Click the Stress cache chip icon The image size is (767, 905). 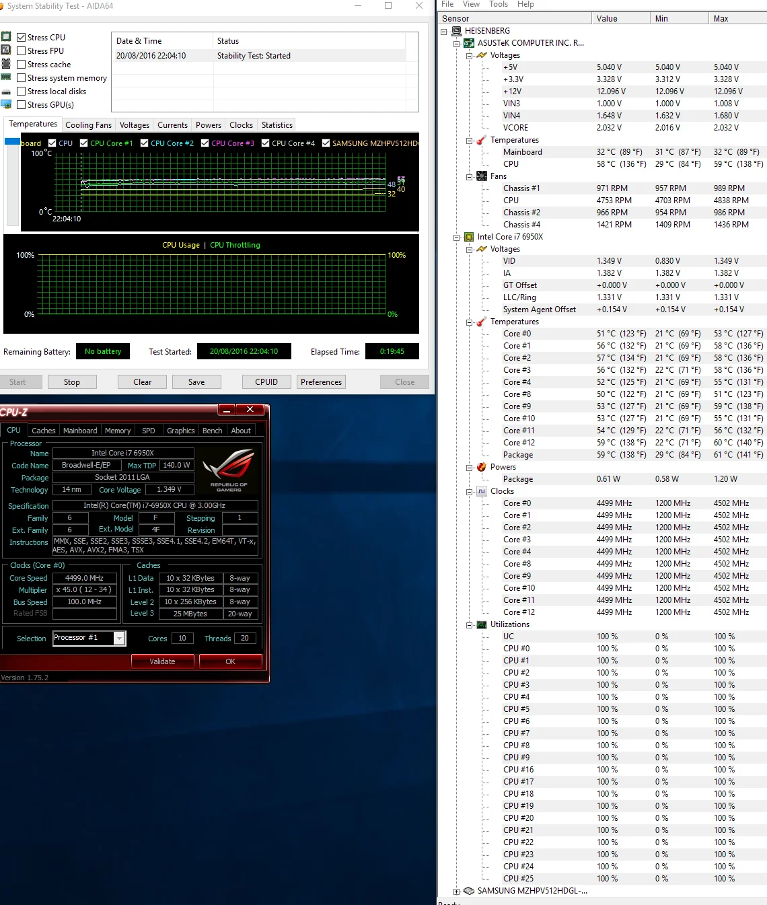[x=6, y=64]
